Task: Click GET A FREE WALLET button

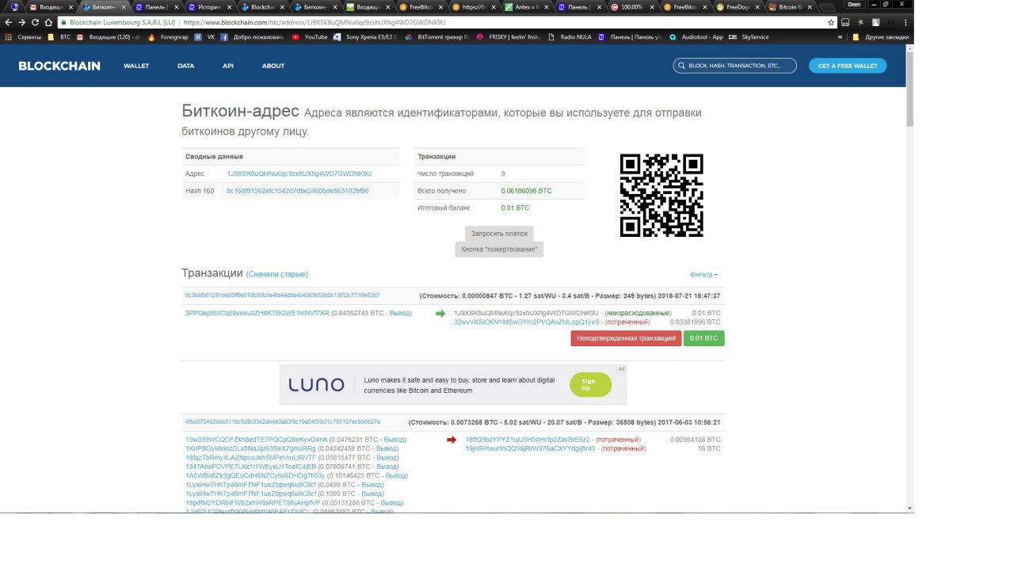Action: (x=848, y=66)
